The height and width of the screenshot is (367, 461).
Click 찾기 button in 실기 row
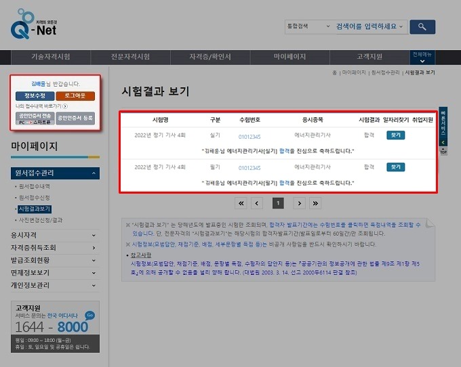[396, 135]
